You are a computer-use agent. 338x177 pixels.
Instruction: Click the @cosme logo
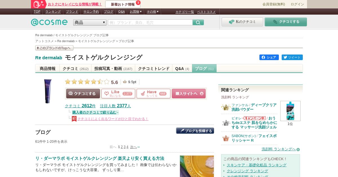coord(49,22)
